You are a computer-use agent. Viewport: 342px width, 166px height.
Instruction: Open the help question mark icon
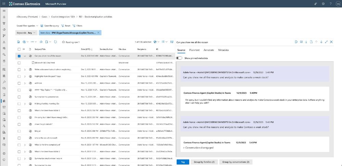pos(331,4)
